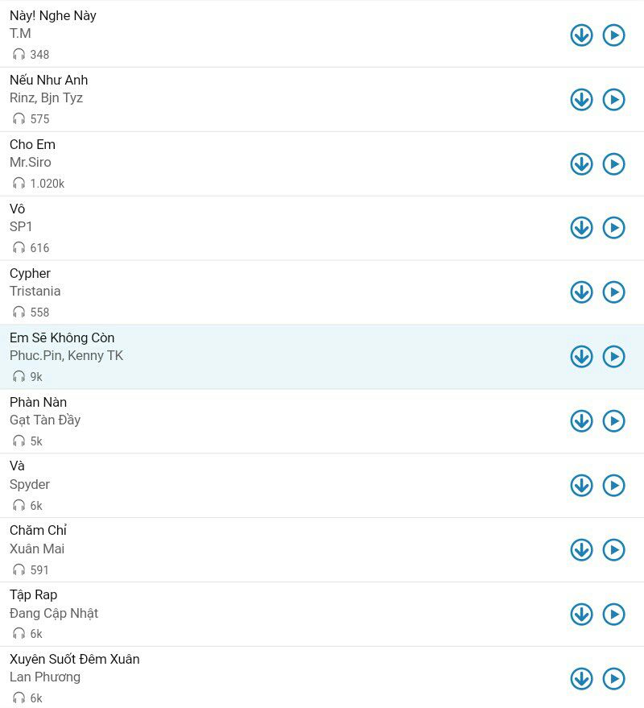The width and height of the screenshot is (644, 708).
Task: Download Xuyên Suốt Đêm Xuân
Action: [x=581, y=679]
